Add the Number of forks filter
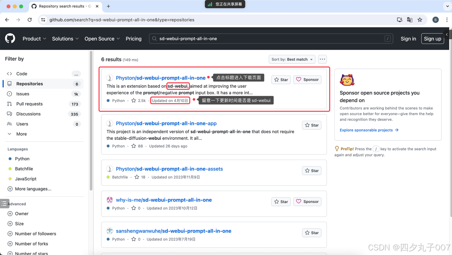 point(28,244)
